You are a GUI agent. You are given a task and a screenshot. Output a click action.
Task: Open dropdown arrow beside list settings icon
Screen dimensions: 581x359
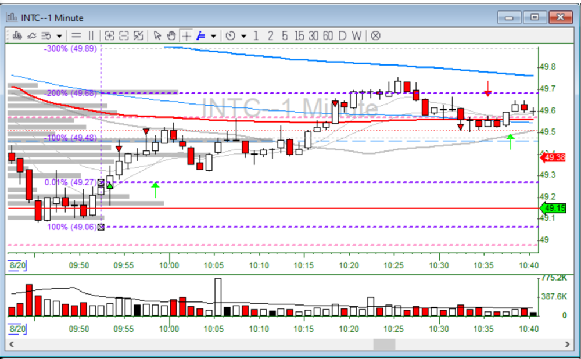pyautogui.click(x=59, y=36)
